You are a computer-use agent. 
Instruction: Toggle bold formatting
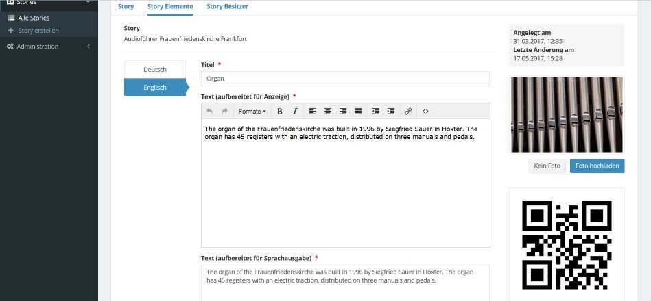click(x=280, y=112)
